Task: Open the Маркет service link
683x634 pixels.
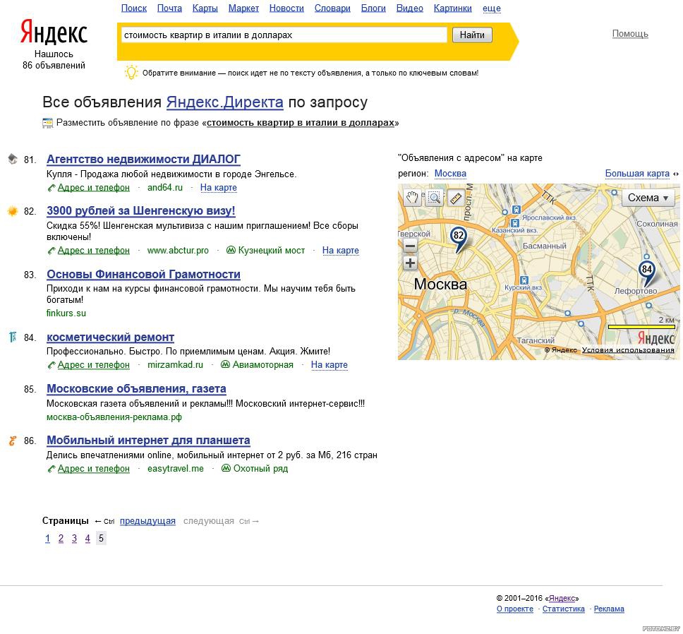Action: tap(243, 8)
